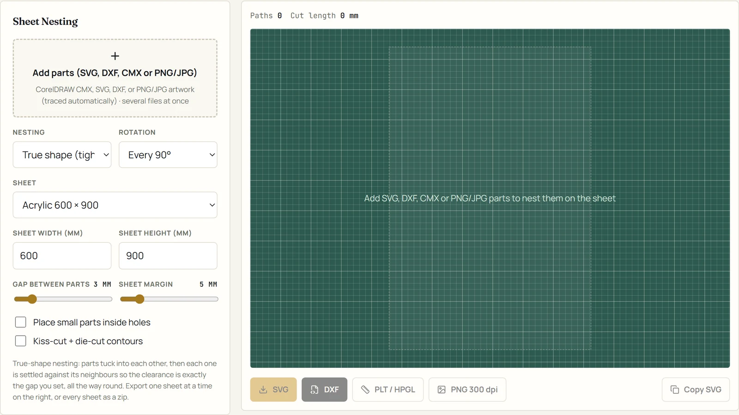Click the gap value '3 MM' label
The height and width of the screenshot is (415, 739).
coord(103,284)
